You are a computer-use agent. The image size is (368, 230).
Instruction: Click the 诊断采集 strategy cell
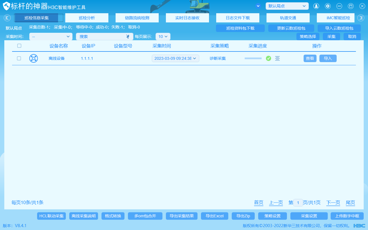pyautogui.click(x=218, y=58)
